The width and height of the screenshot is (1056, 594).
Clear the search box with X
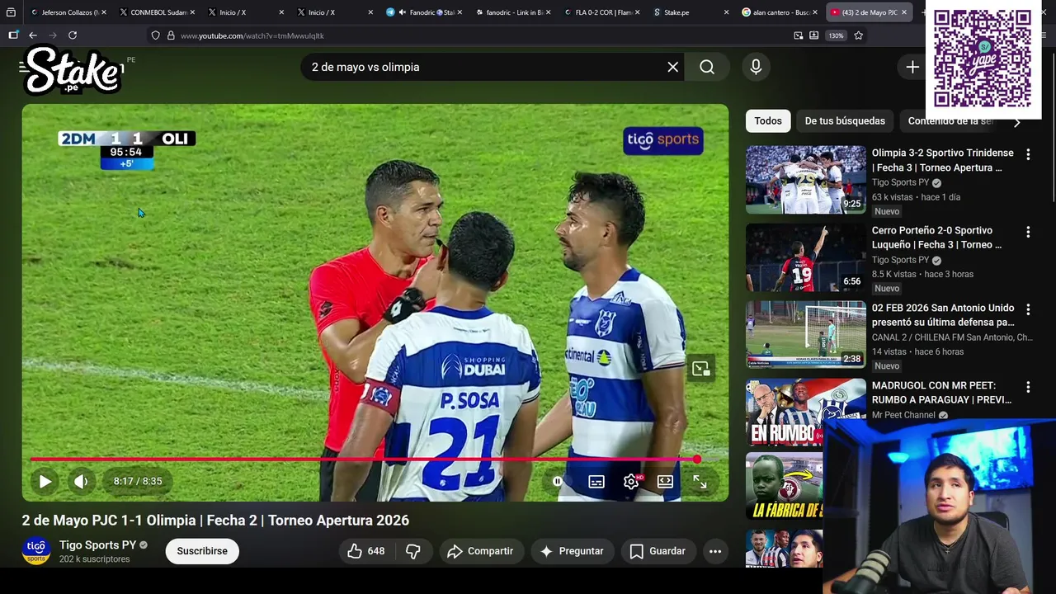point(673,67)
